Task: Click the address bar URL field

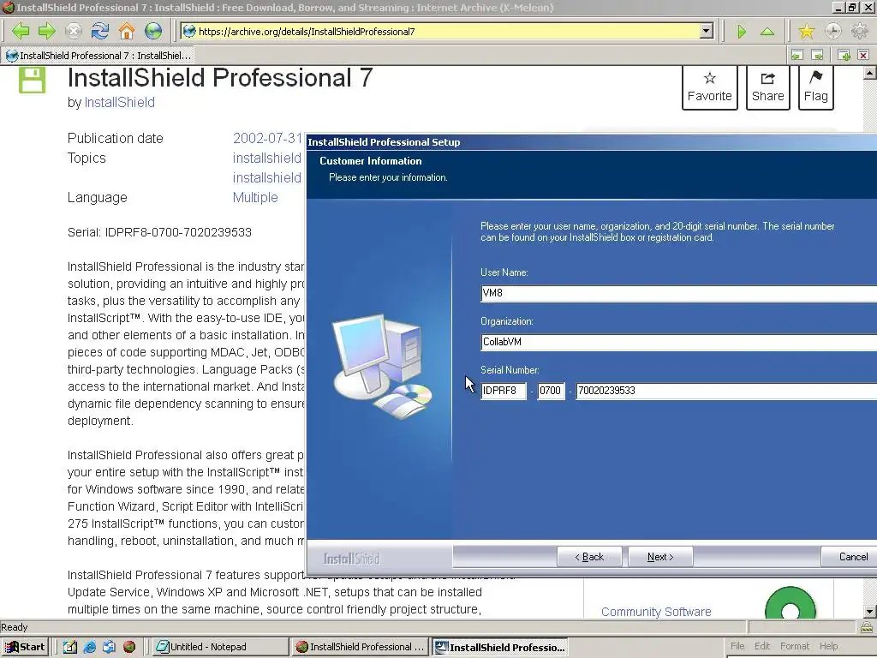Action: 447,32
